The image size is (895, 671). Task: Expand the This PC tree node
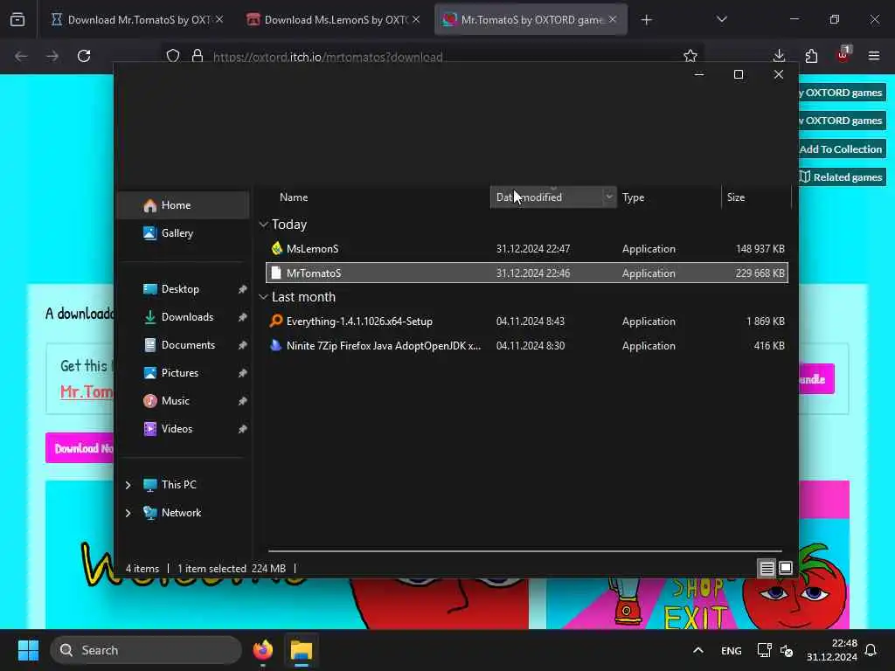point(128,485)
